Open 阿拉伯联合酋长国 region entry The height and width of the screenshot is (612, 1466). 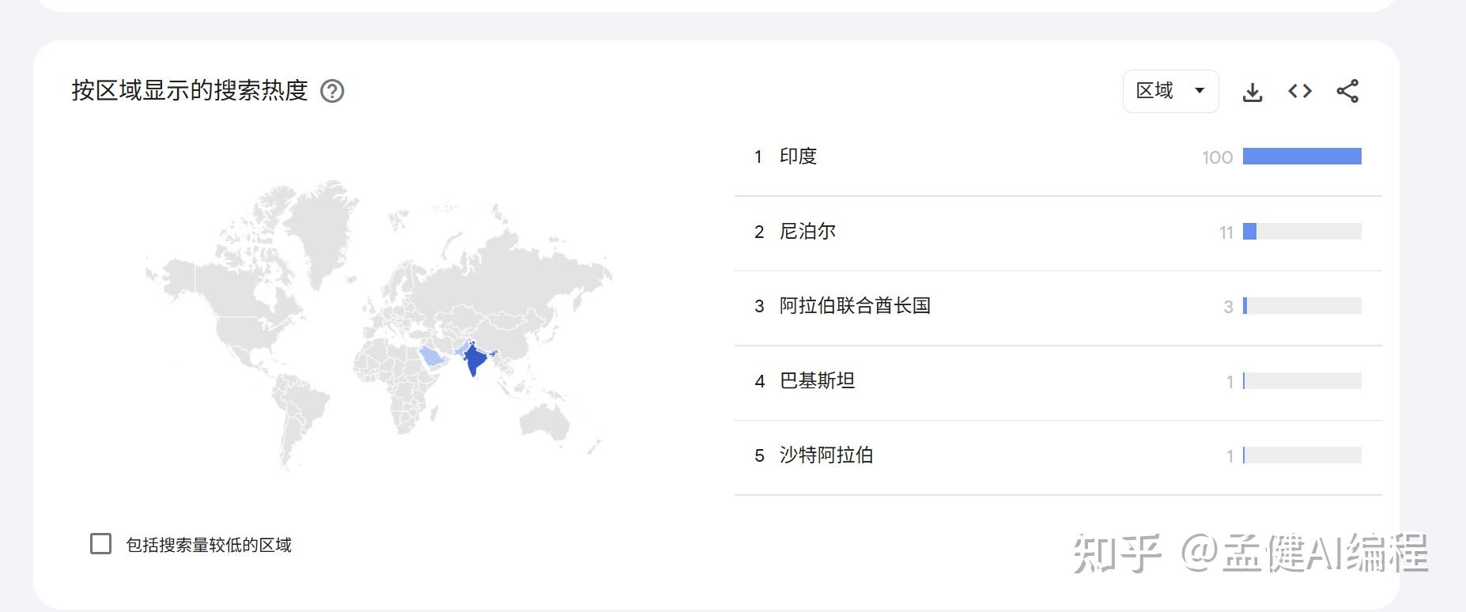click(x=855, y=306)
